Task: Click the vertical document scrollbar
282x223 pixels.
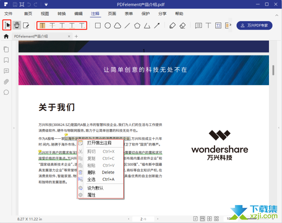Action: point(274,70)
